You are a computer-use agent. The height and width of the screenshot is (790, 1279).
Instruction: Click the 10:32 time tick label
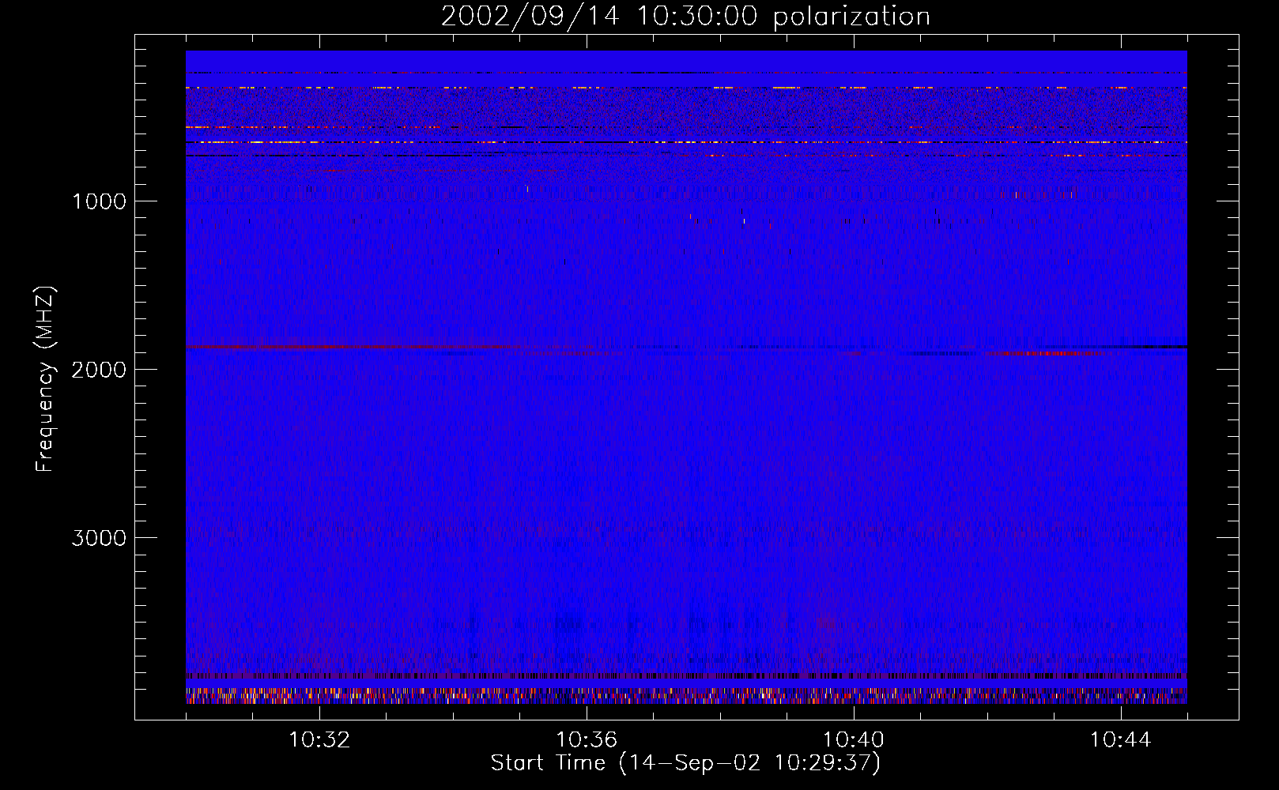319,740
